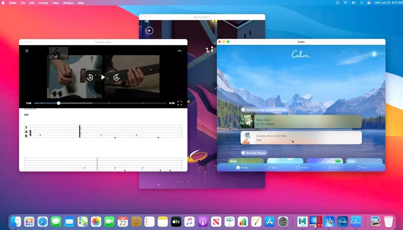Close the Fender Play video with X

(27, 51)
